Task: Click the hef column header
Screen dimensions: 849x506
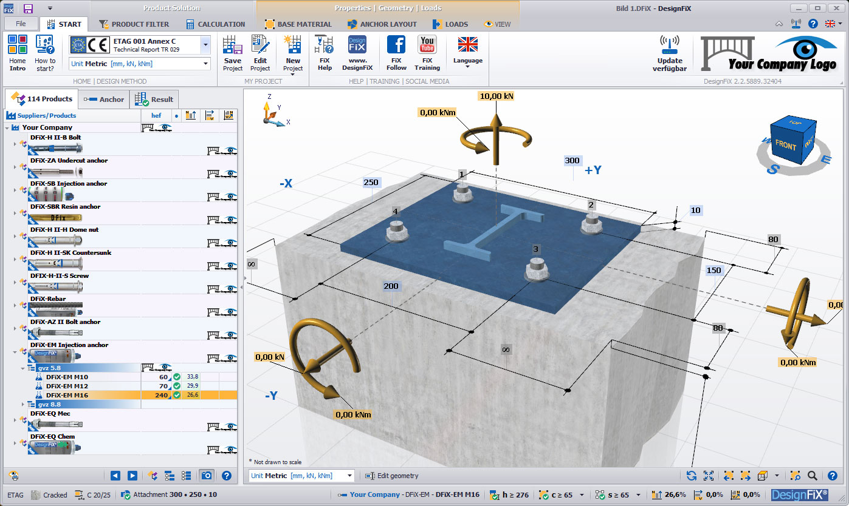Action: [x=156, y=115]
